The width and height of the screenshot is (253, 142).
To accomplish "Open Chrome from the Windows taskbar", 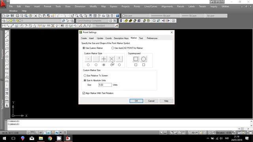I will (x=50, y=138).
